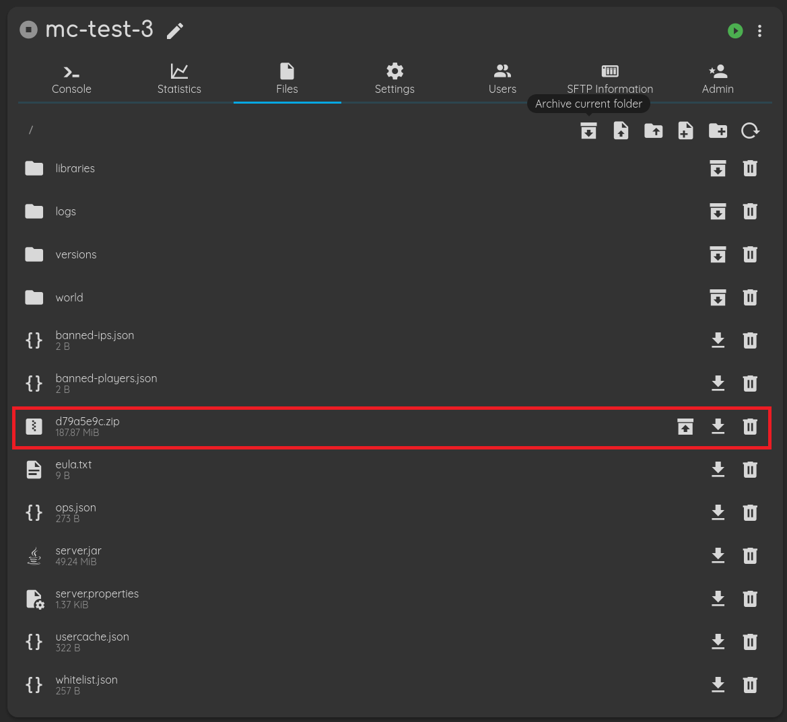Image resolution: width=787 pixels, height=722 pixels.
Task: Archive the world folder
Action: [718, 297]
